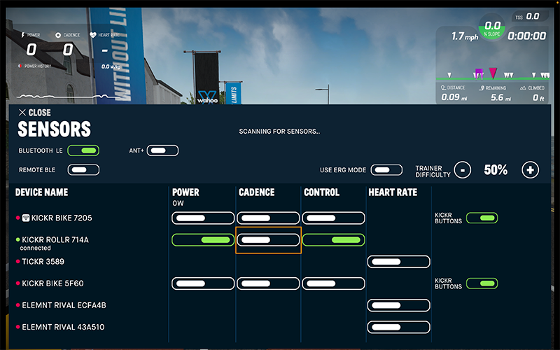Click the pink triangle route position marker
Screen dimensions: 560x350
(493, 73)
